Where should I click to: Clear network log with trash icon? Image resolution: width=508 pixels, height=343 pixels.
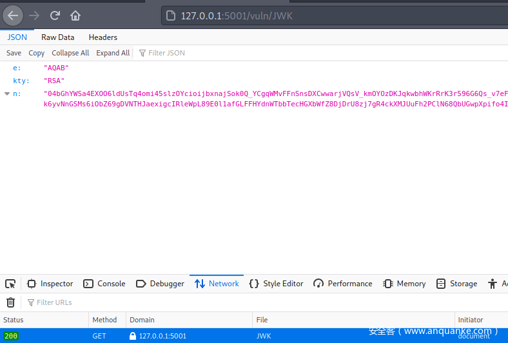11,302
